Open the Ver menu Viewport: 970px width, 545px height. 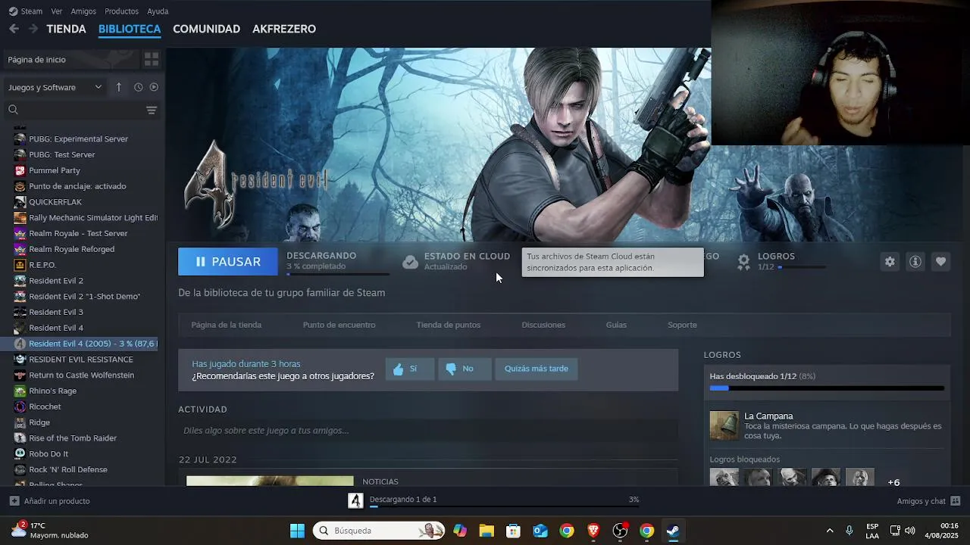57,11
